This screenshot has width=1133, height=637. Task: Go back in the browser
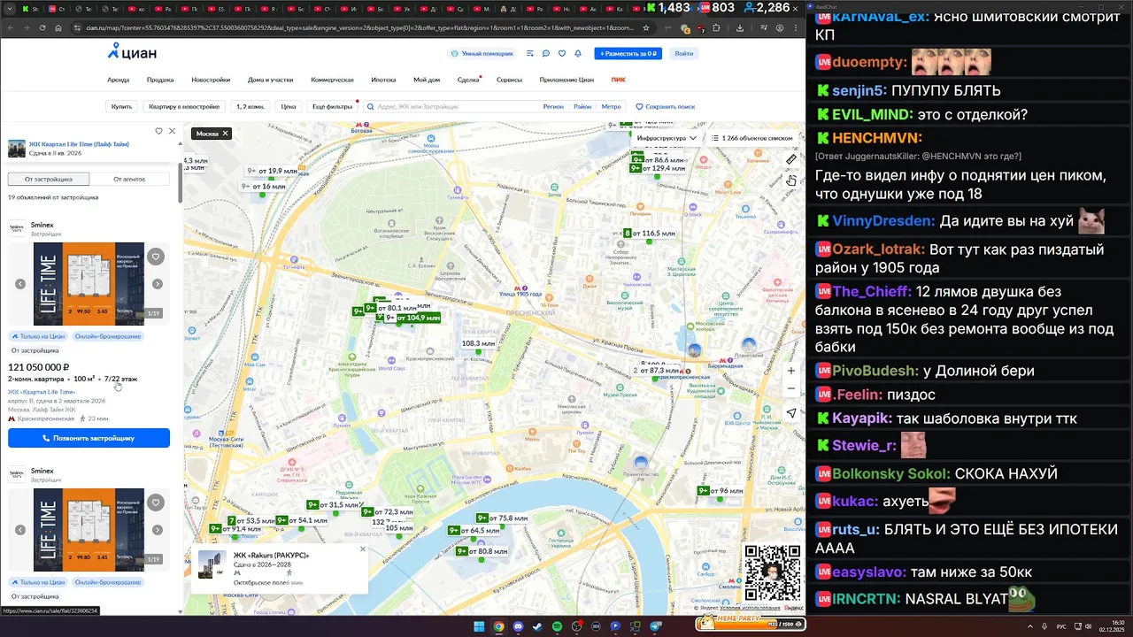[10, 27]
